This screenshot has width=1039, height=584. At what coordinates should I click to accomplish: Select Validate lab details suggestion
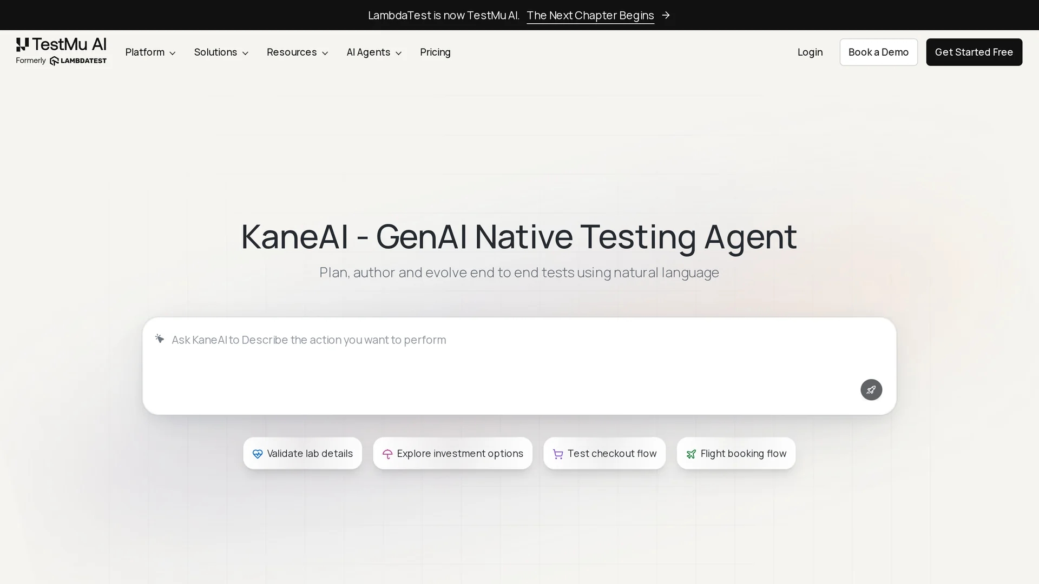click(x=303, y=453)
